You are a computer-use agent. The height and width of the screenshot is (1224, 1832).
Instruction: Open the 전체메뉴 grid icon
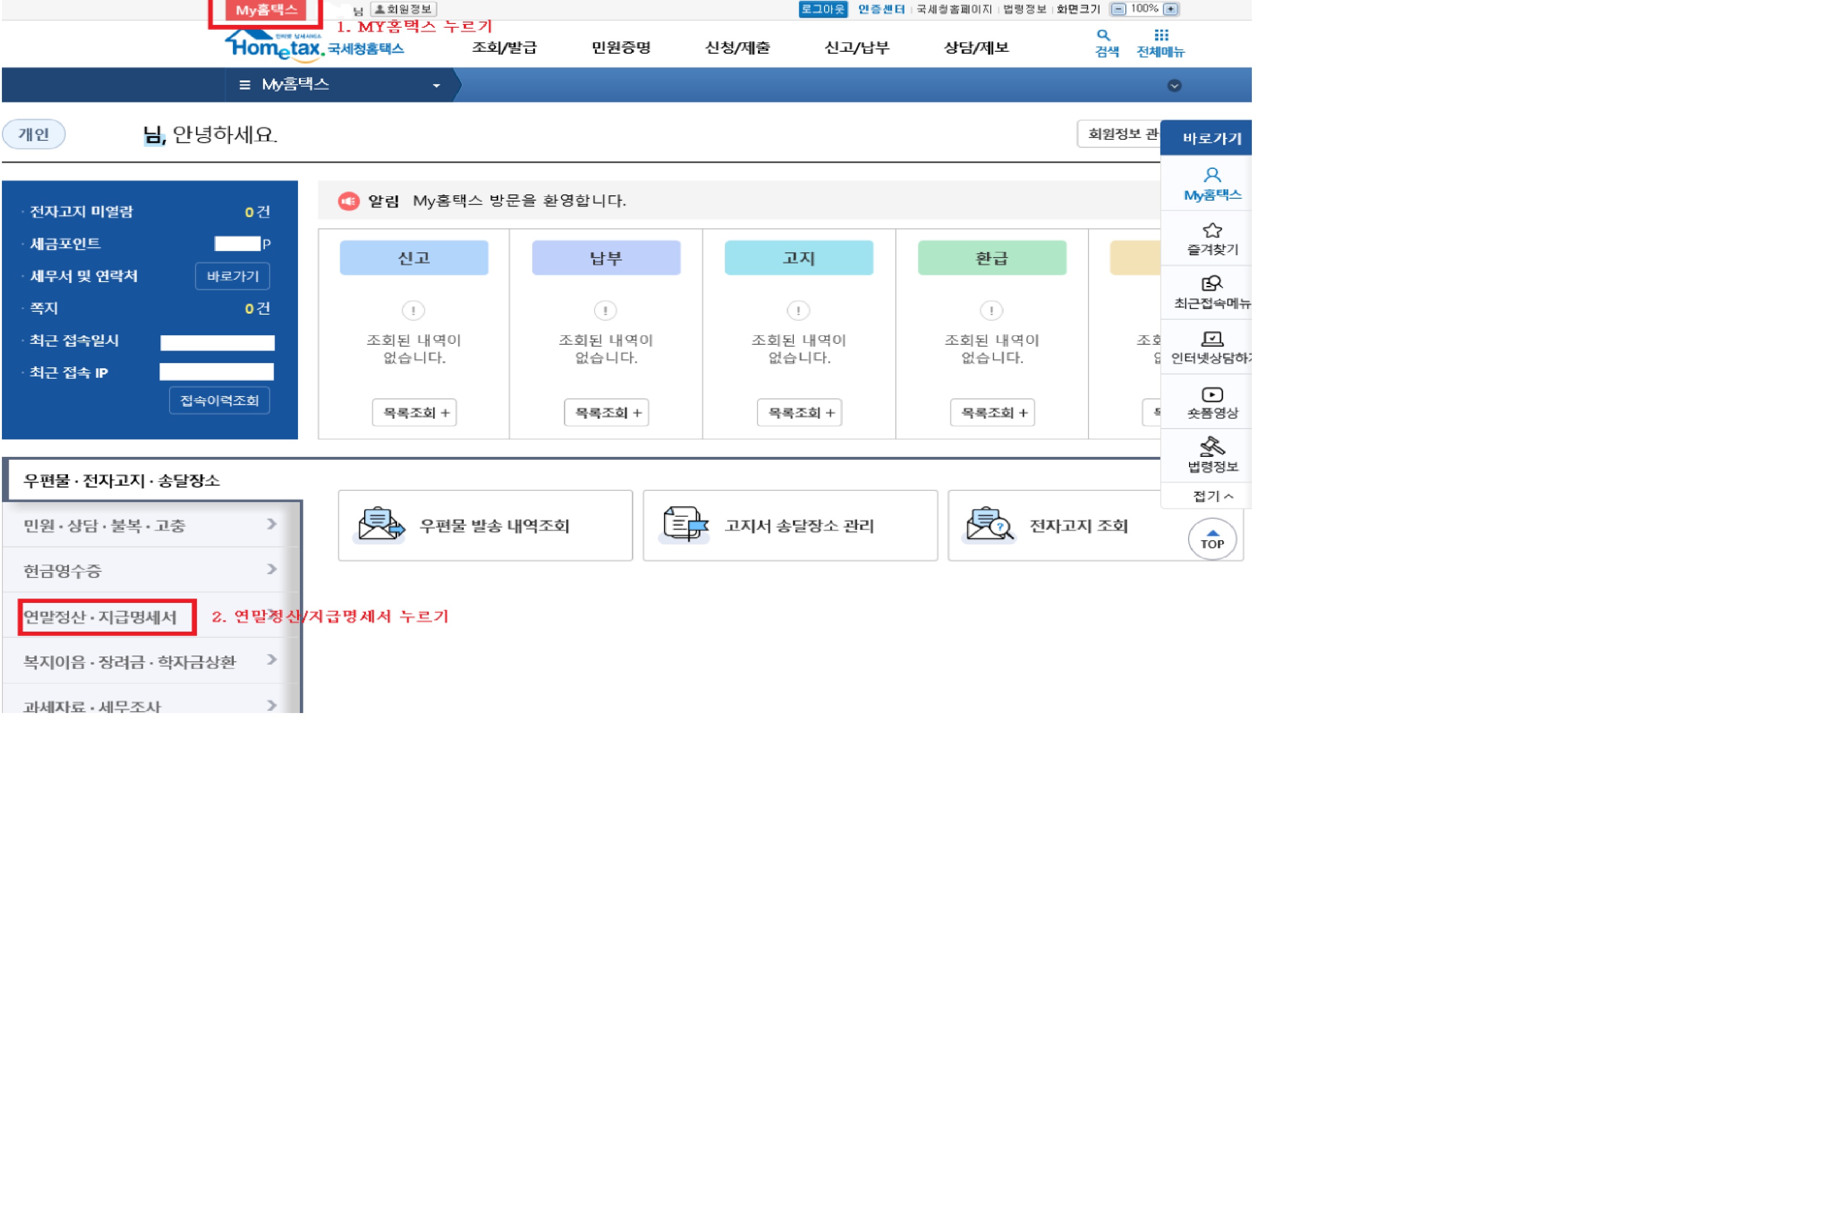pyautogui.click(x=1160, y=35)
